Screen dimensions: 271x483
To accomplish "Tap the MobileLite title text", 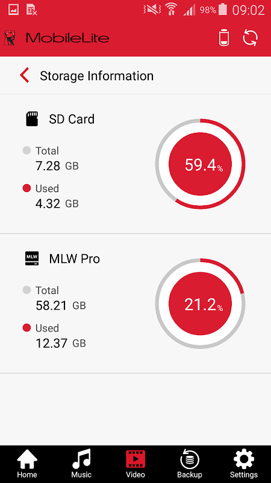I will 67,38.
